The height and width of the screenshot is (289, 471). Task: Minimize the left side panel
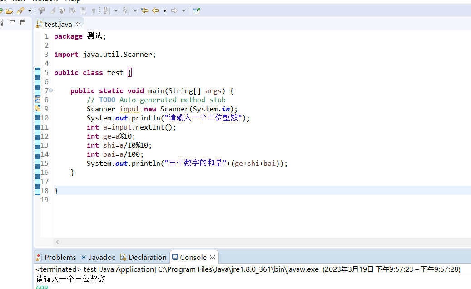coord(12,22)
